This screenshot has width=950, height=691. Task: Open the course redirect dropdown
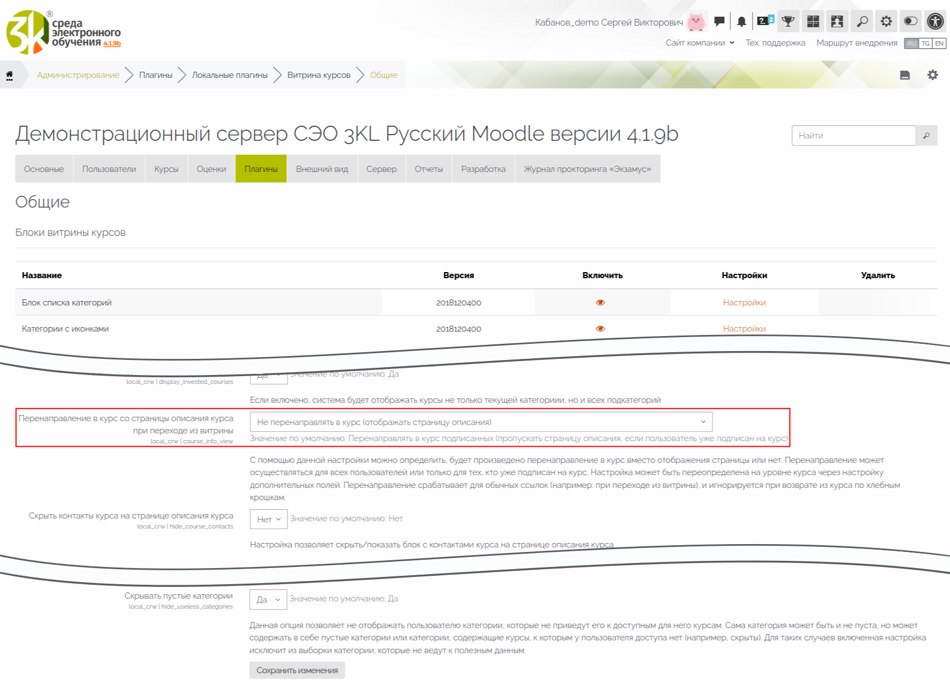[x=481, y=422]
